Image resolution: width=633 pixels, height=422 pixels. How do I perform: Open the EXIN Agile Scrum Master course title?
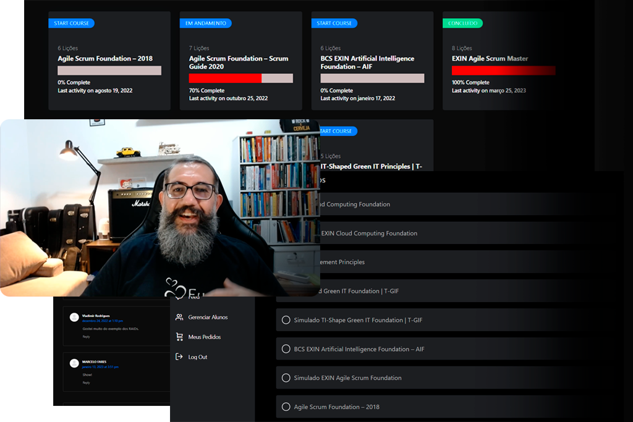point(490,59)
